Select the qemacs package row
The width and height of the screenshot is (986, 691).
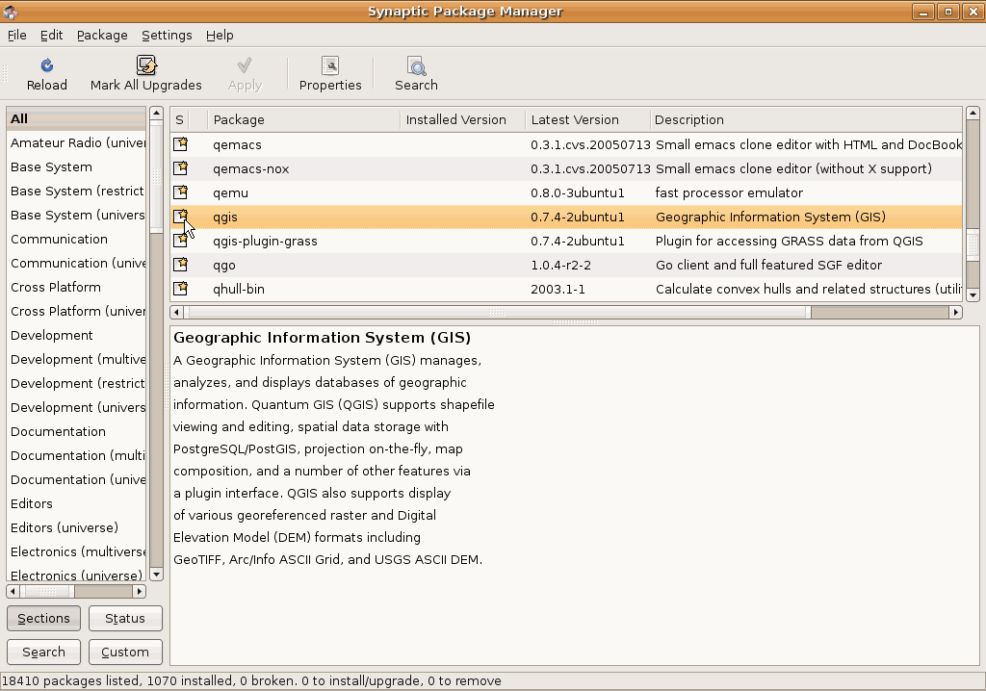(566, 144)
